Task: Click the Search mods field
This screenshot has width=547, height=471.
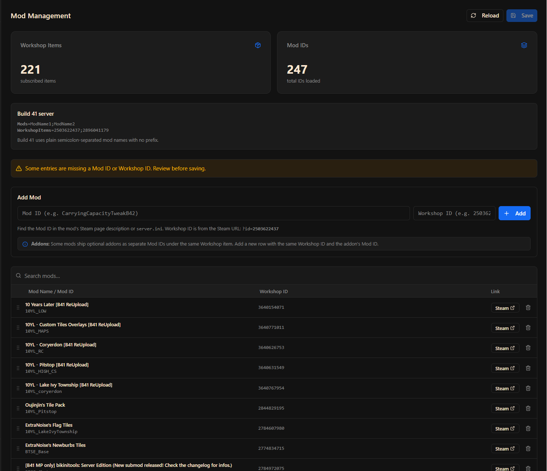Action: tap(274, 276)
